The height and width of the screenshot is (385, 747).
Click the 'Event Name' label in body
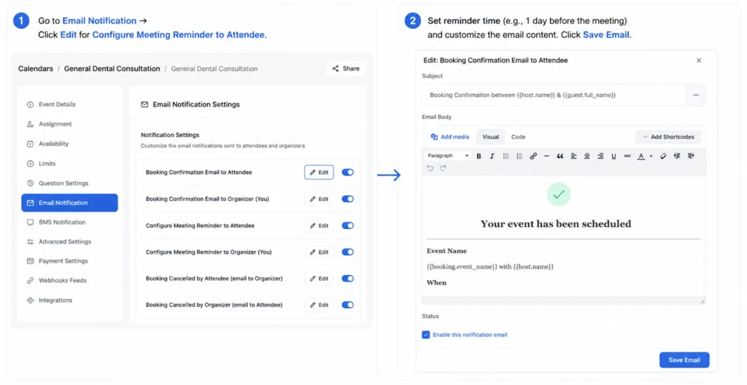[447, 251]
